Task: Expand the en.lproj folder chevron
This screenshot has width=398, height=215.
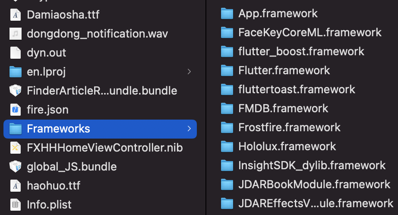Action: pyautogui.click(x=189, y=72)
